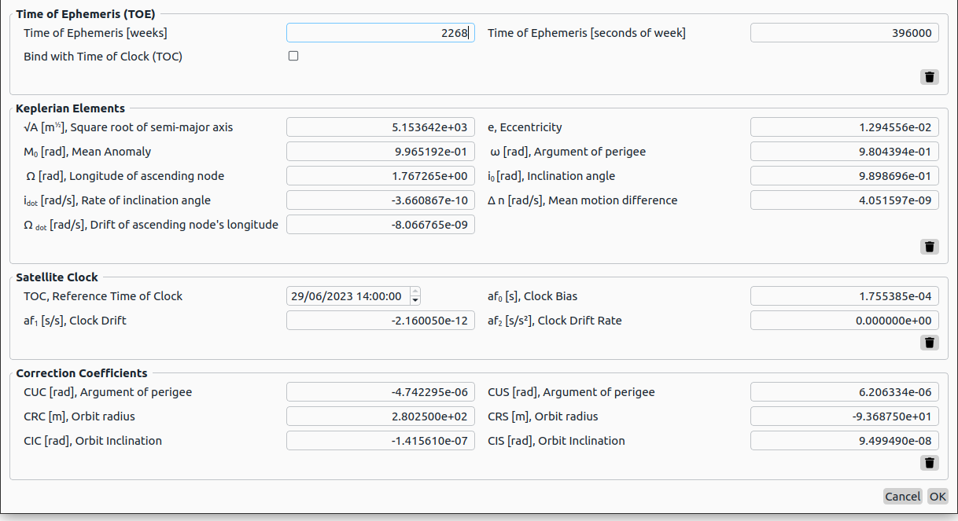Edit the CIS Orbit Inclination field
This screenshot has height=521, width=958.
pyautogui.click(x=844, y=441)
